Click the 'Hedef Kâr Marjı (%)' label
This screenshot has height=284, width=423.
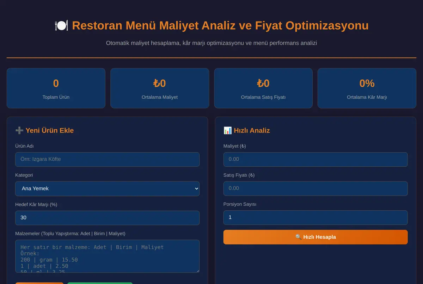(x=36, y=204)
